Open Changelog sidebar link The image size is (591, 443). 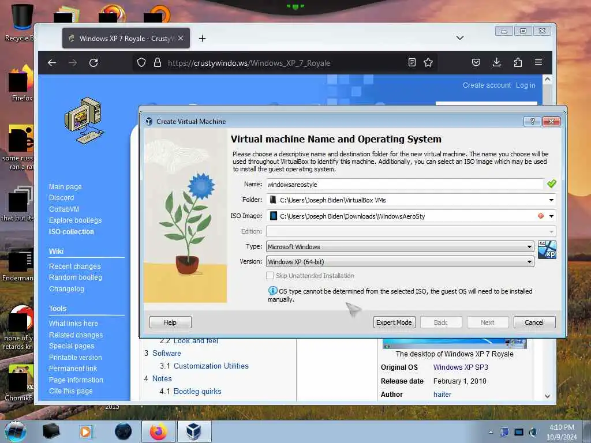[x=66, y=289]
